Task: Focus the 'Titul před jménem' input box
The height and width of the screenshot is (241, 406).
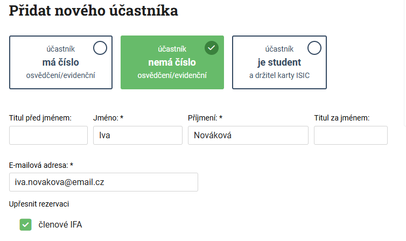Action: click(x=48, y=135)
